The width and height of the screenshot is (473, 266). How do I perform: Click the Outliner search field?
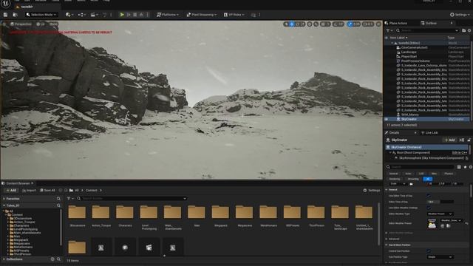[428, 30]
